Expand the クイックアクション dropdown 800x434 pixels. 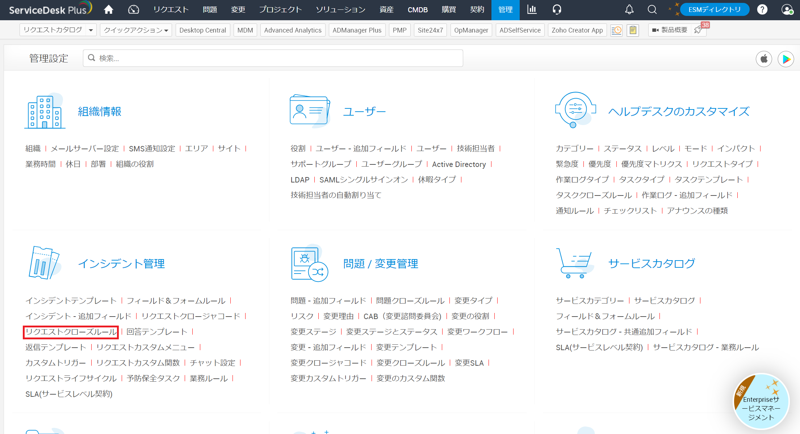tap(136, 30)
